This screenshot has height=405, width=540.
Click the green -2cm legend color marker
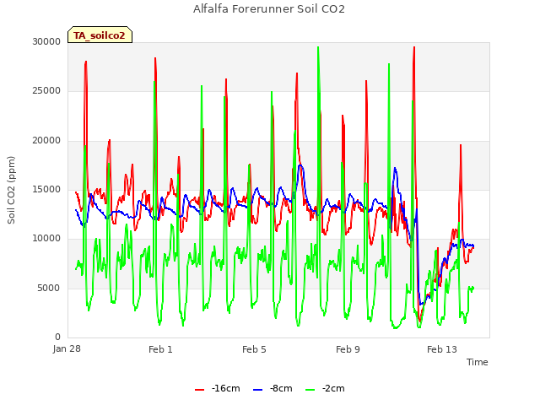[x=310, y=390]
